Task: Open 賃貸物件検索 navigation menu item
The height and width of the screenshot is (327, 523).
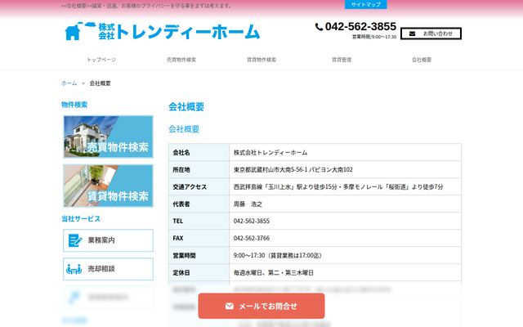Action: pos(261,60)
